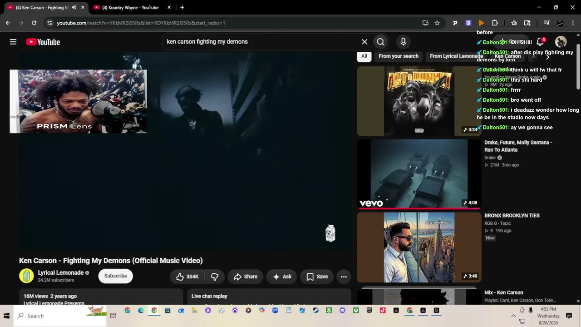The width and height of the screenshot is (581, 327).
Task: Open the Chrome extensions puzzle menu
Action: [495, 23]
